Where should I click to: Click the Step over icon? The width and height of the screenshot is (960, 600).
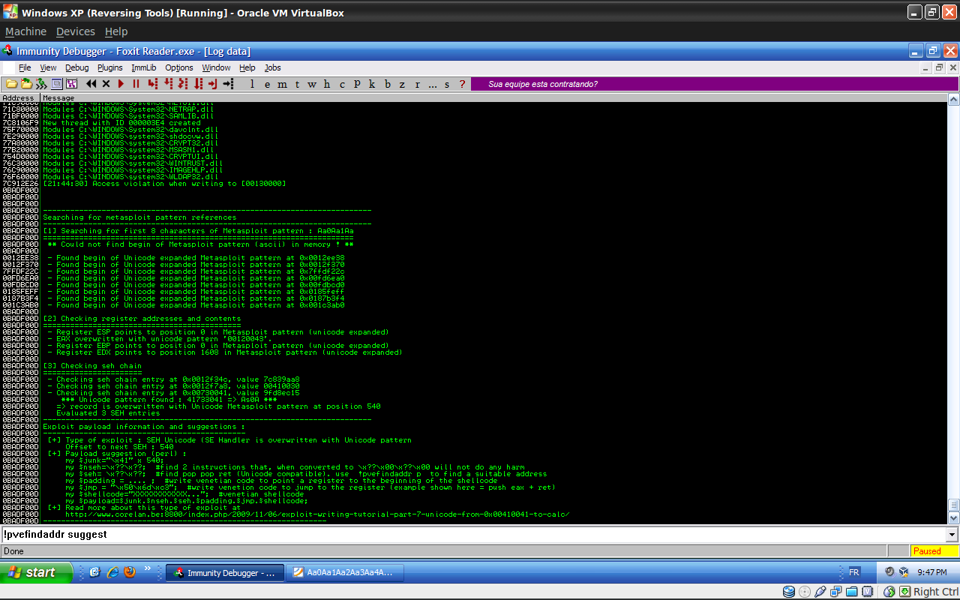168,84
